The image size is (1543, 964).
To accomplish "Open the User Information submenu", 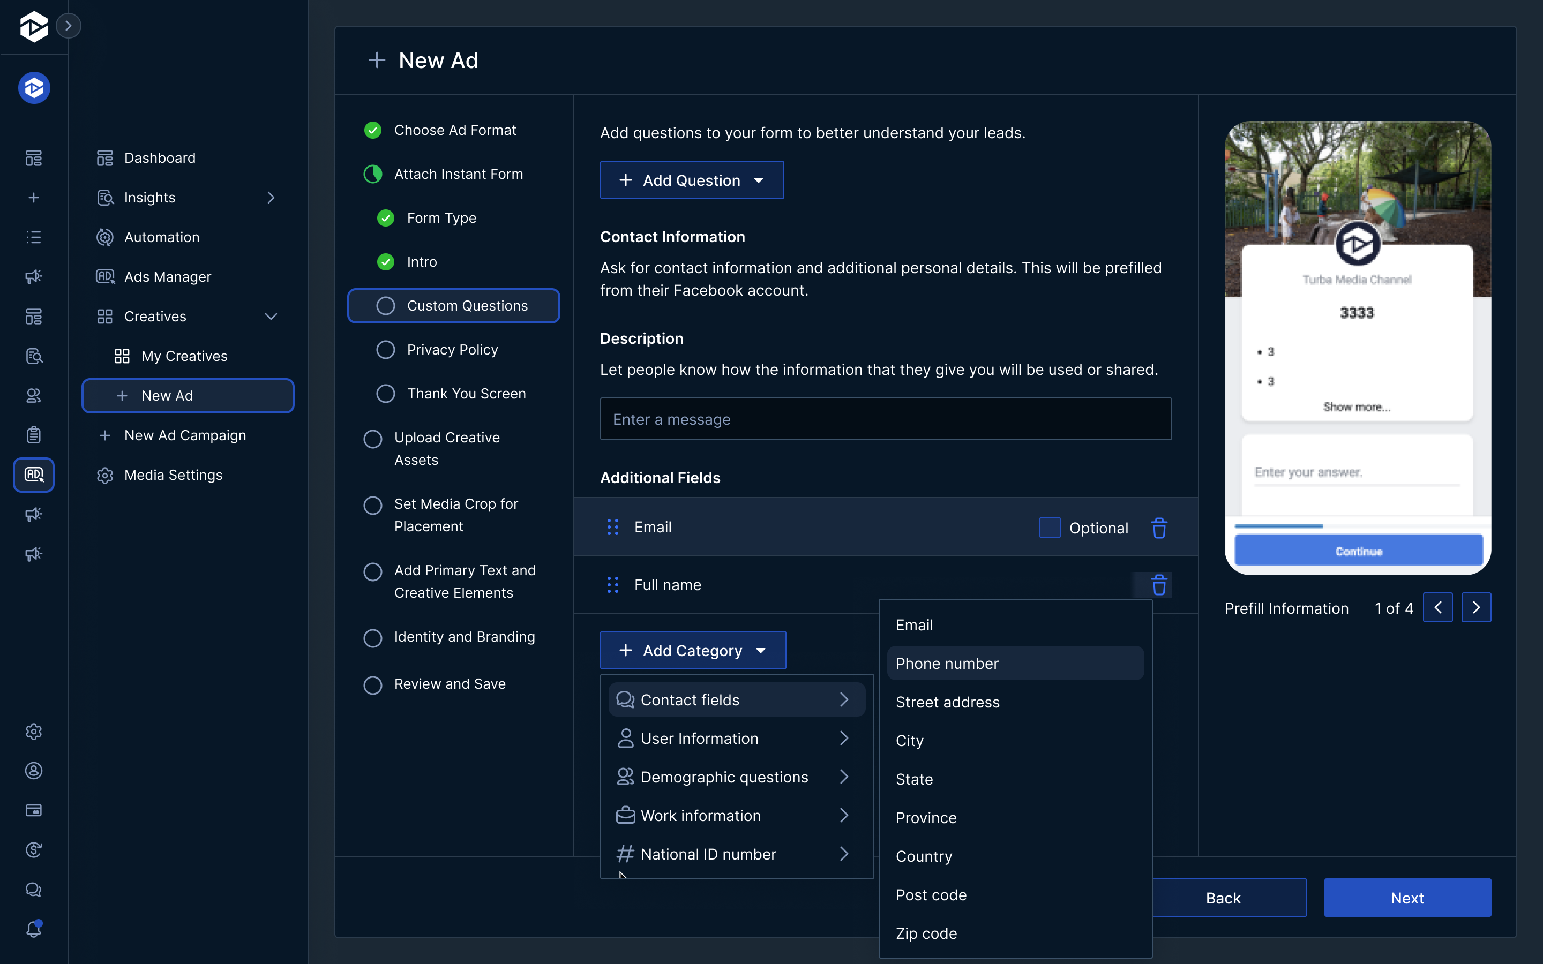I will coord(700,739).
